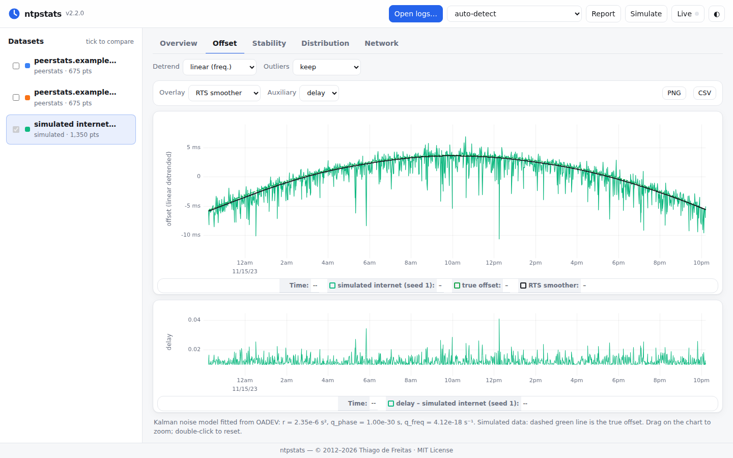The image size is (733, 458).
Task: Open the auto-detect format dropdown
Action: click(x=514, y=14)
